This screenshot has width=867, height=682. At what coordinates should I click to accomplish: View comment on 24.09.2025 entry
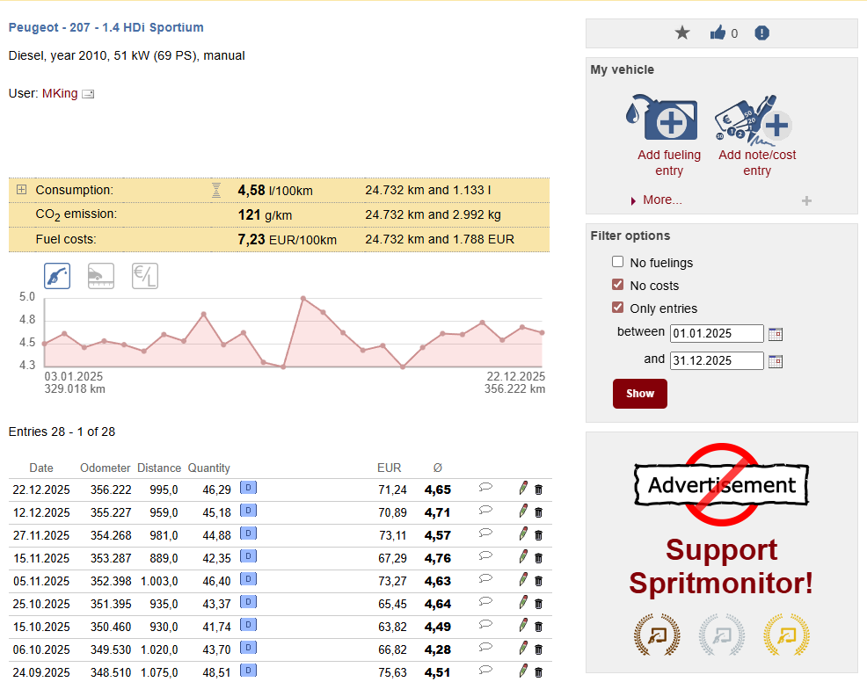pos(485,670)
